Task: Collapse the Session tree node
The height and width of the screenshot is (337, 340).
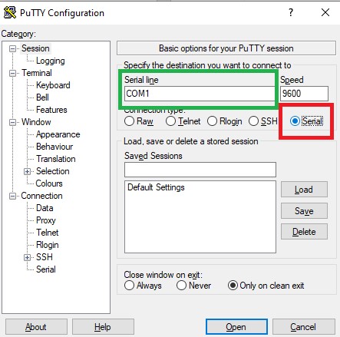Action: (12, 48)
